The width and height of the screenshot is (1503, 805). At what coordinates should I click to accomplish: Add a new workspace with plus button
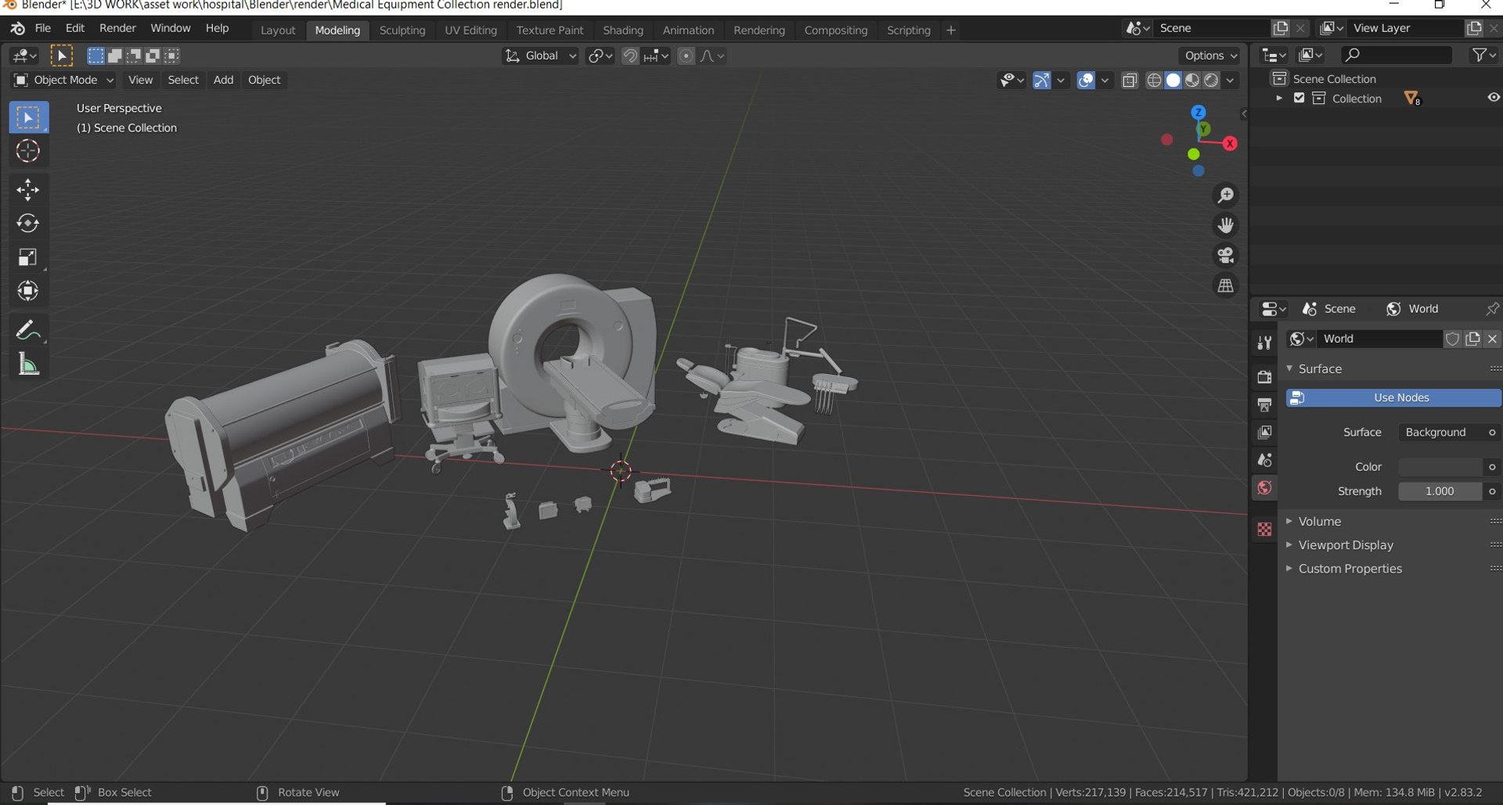951,31
